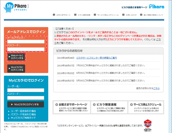Open the 個人情報の取扱について nav link
The width and height of the screenshot is (172, 133).
click(x=153, y=15)
